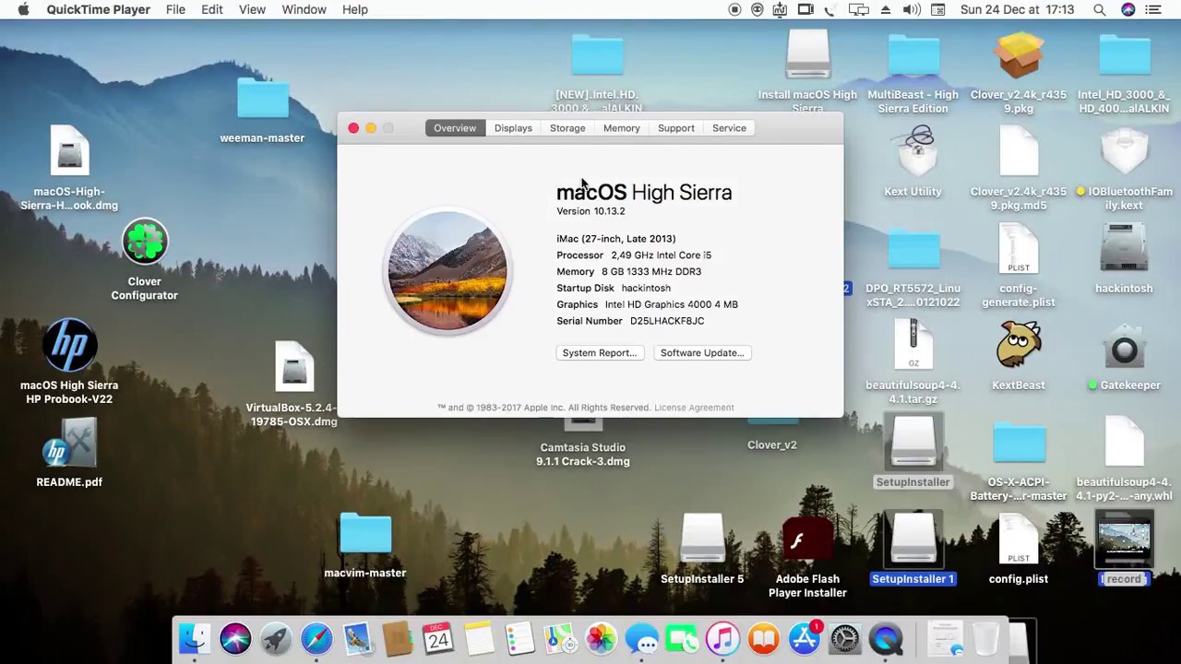The height and width of the screenshot is (664, 1181).
Task: Open the Calendar app in Dock
Action: pyautogui.click(x=438, y=638)
